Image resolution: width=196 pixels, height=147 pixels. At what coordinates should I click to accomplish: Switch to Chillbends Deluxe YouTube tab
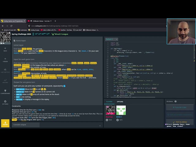click(40, 21)
